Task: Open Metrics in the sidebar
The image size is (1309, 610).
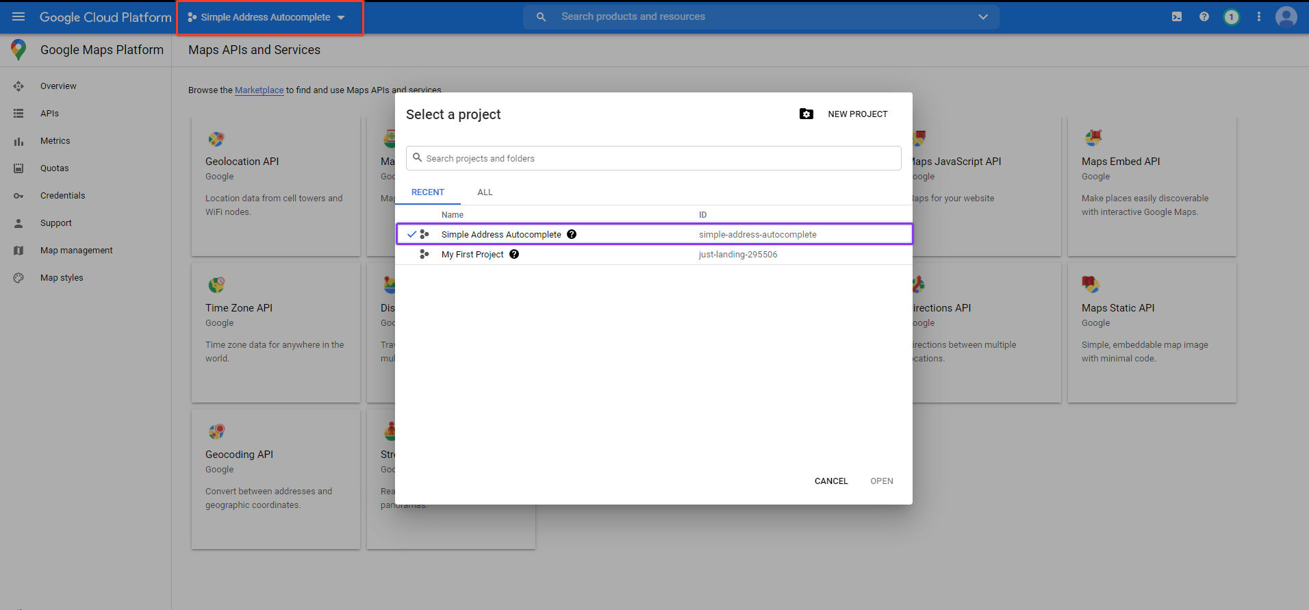Action: 55,141
